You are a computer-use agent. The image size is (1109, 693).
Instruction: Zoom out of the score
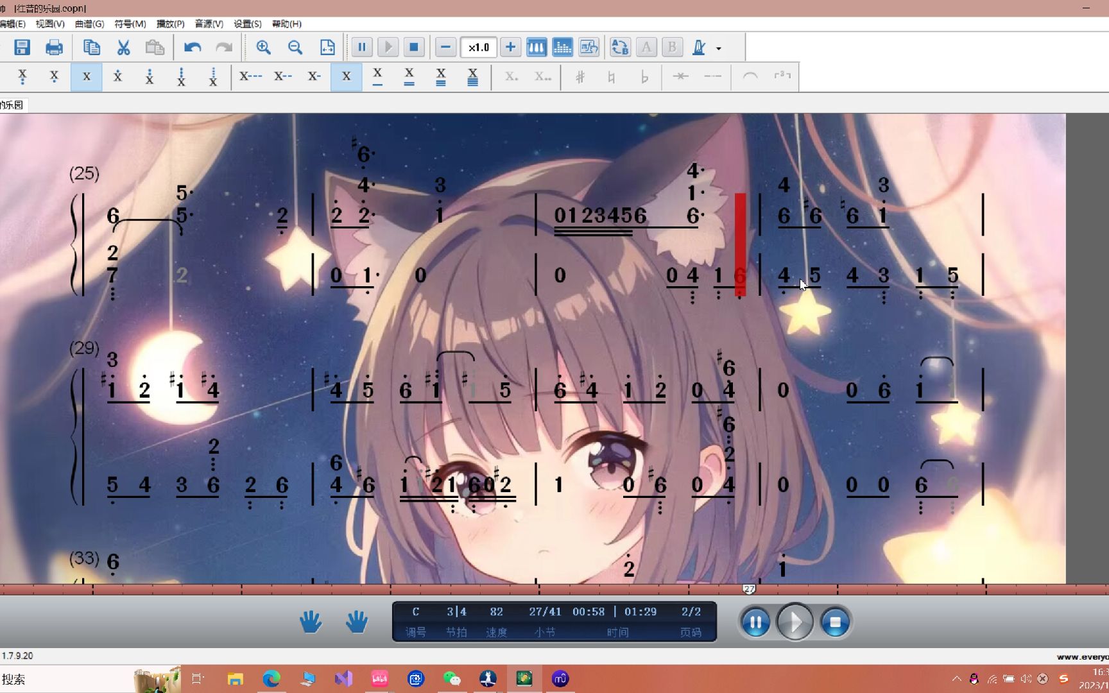coord(295,47)
